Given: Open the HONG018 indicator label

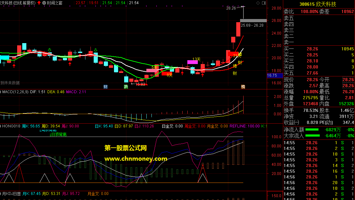Looking at the screenshot, I should 11,126.
